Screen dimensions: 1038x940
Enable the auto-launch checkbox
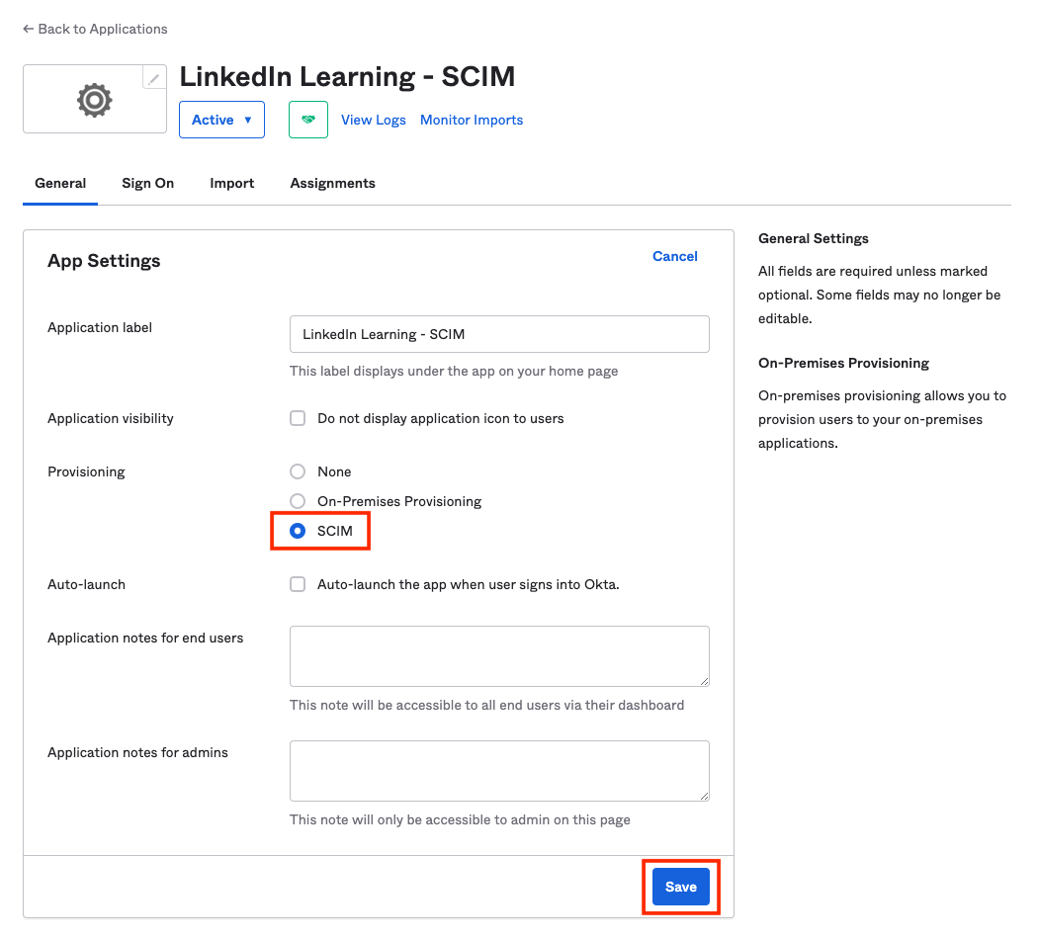(298, 584)
